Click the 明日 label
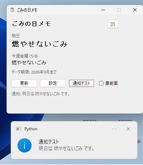Viewport: 143px width, 165px height. click(16, 36)
